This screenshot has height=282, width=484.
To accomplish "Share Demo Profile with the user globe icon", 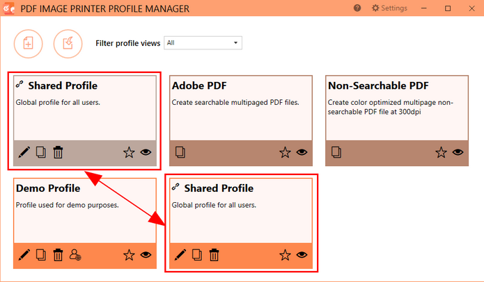I will pyautogui.click(x=75, y=255).
